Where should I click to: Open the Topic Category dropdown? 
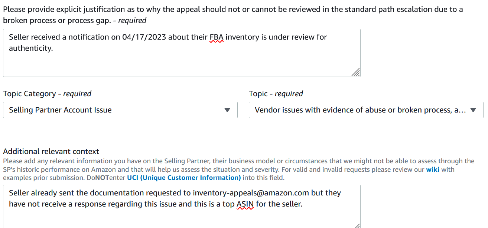click(x=120, y=110)
